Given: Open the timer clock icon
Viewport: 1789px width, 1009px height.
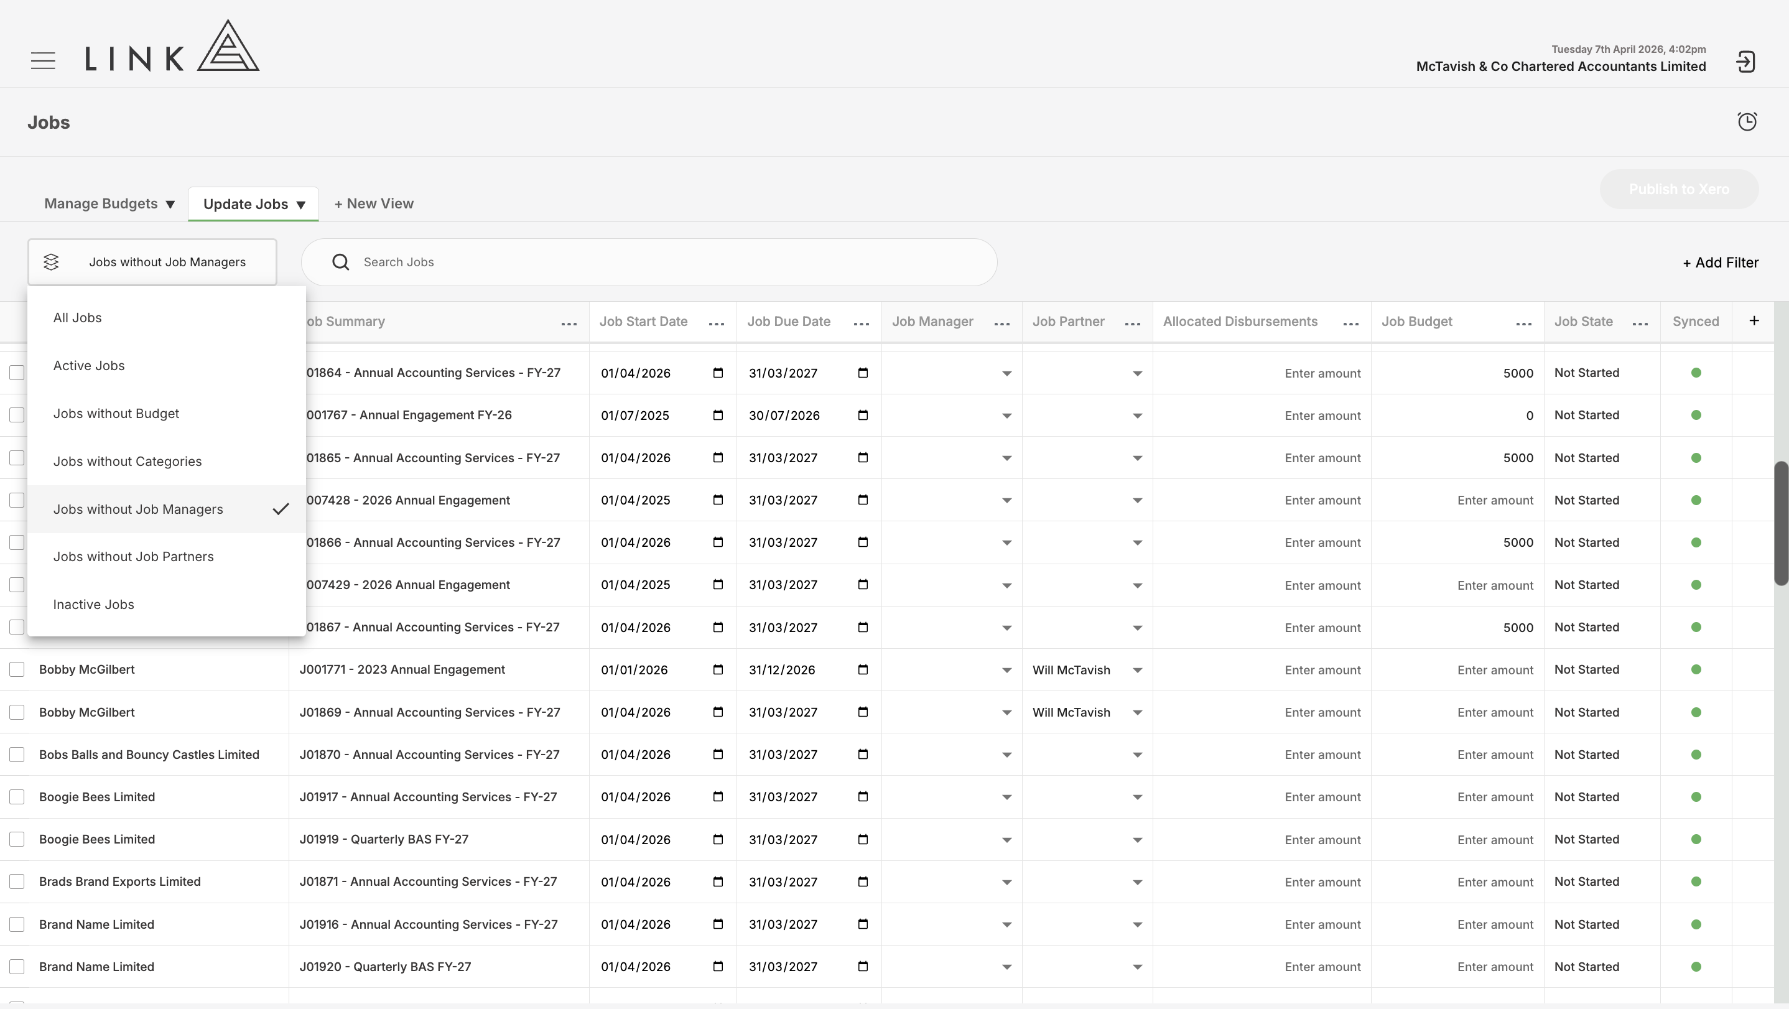Looking at the screenshot, I should [x=1747, y=121].
